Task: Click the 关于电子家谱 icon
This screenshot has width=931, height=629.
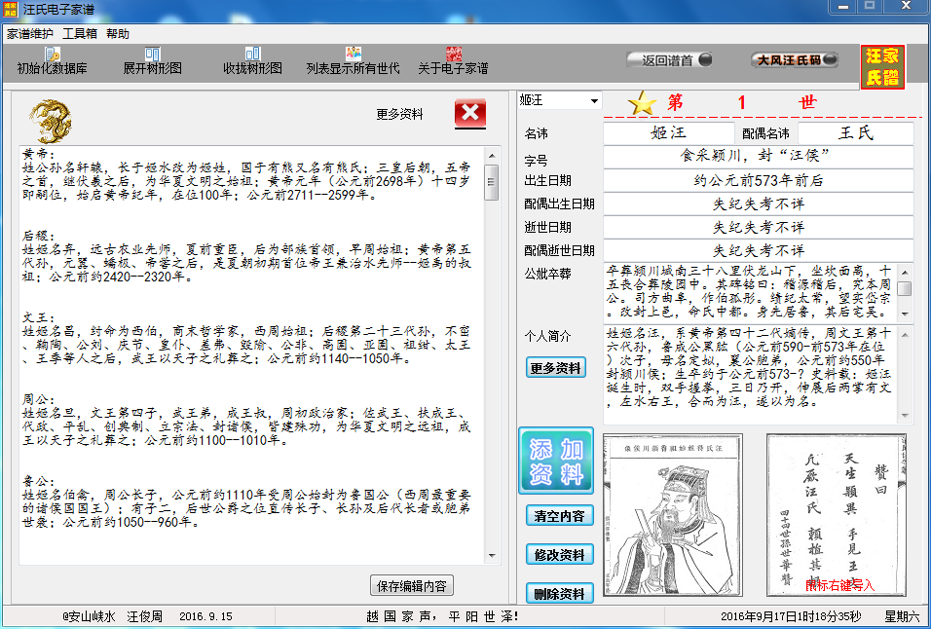Action: (454, 58)
